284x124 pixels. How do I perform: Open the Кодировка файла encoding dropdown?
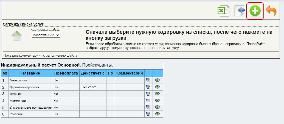(46, 35)
